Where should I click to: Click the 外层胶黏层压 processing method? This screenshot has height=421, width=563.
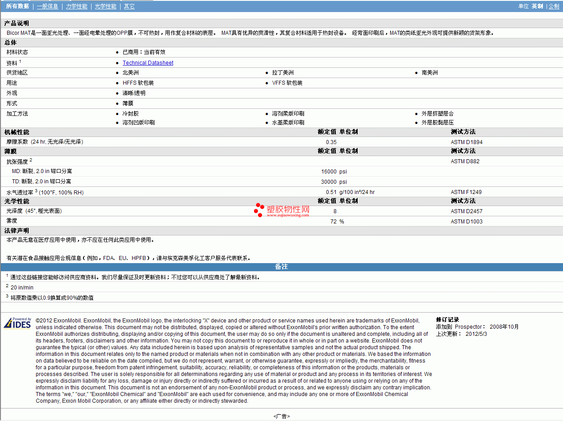tap(438, 122)
